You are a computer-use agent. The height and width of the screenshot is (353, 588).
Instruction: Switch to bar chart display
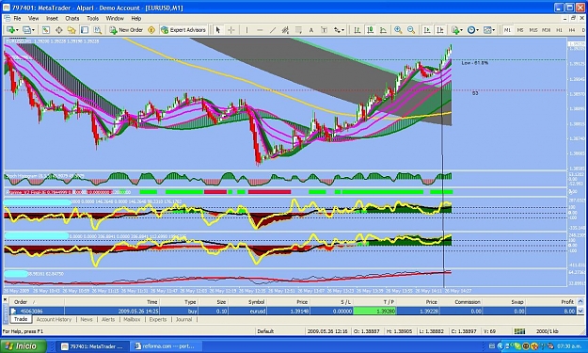[357, 30]
